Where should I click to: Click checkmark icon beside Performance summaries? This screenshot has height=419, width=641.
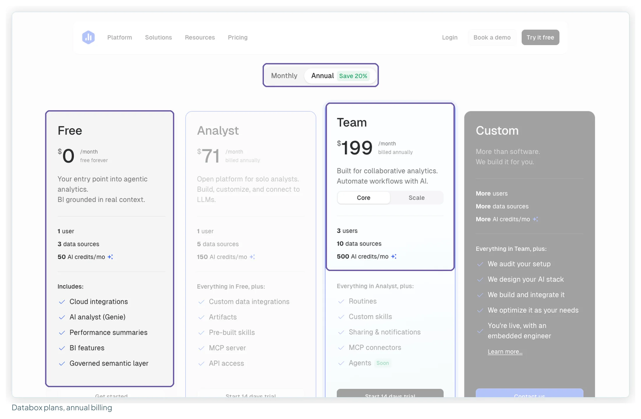coord(62,333)
